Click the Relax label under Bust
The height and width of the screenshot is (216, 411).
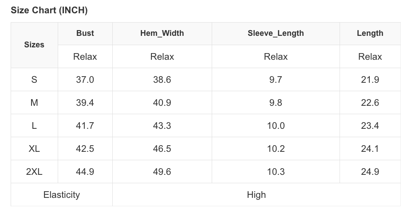click(85, 57)
